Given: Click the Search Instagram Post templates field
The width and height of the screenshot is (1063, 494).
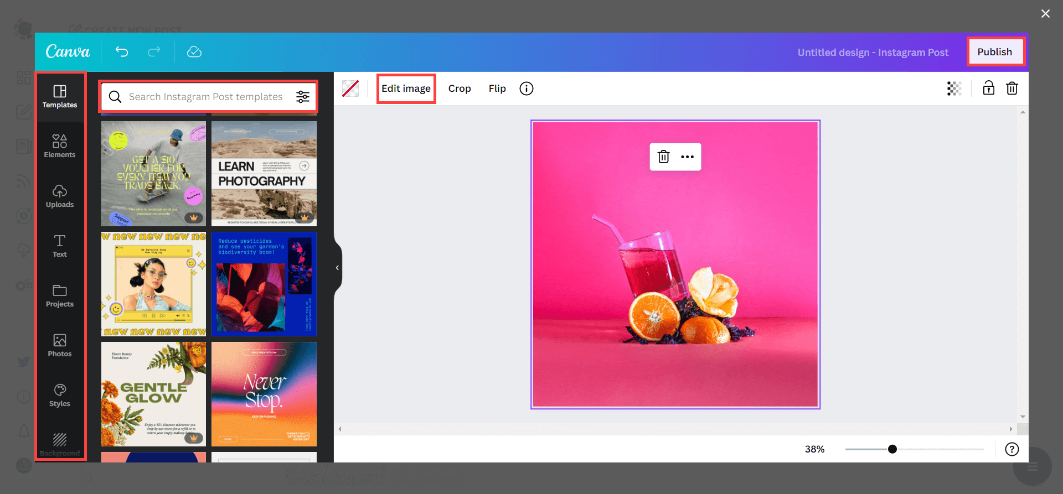Looking at the screenshot, I should click(205, 97).
